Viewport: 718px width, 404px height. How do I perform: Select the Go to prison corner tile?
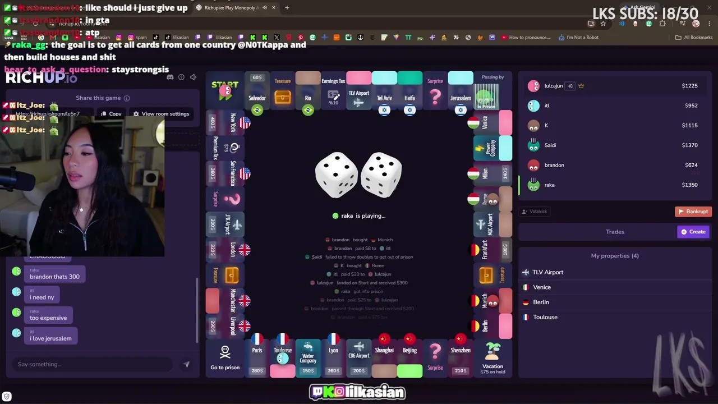click(225, 359)
